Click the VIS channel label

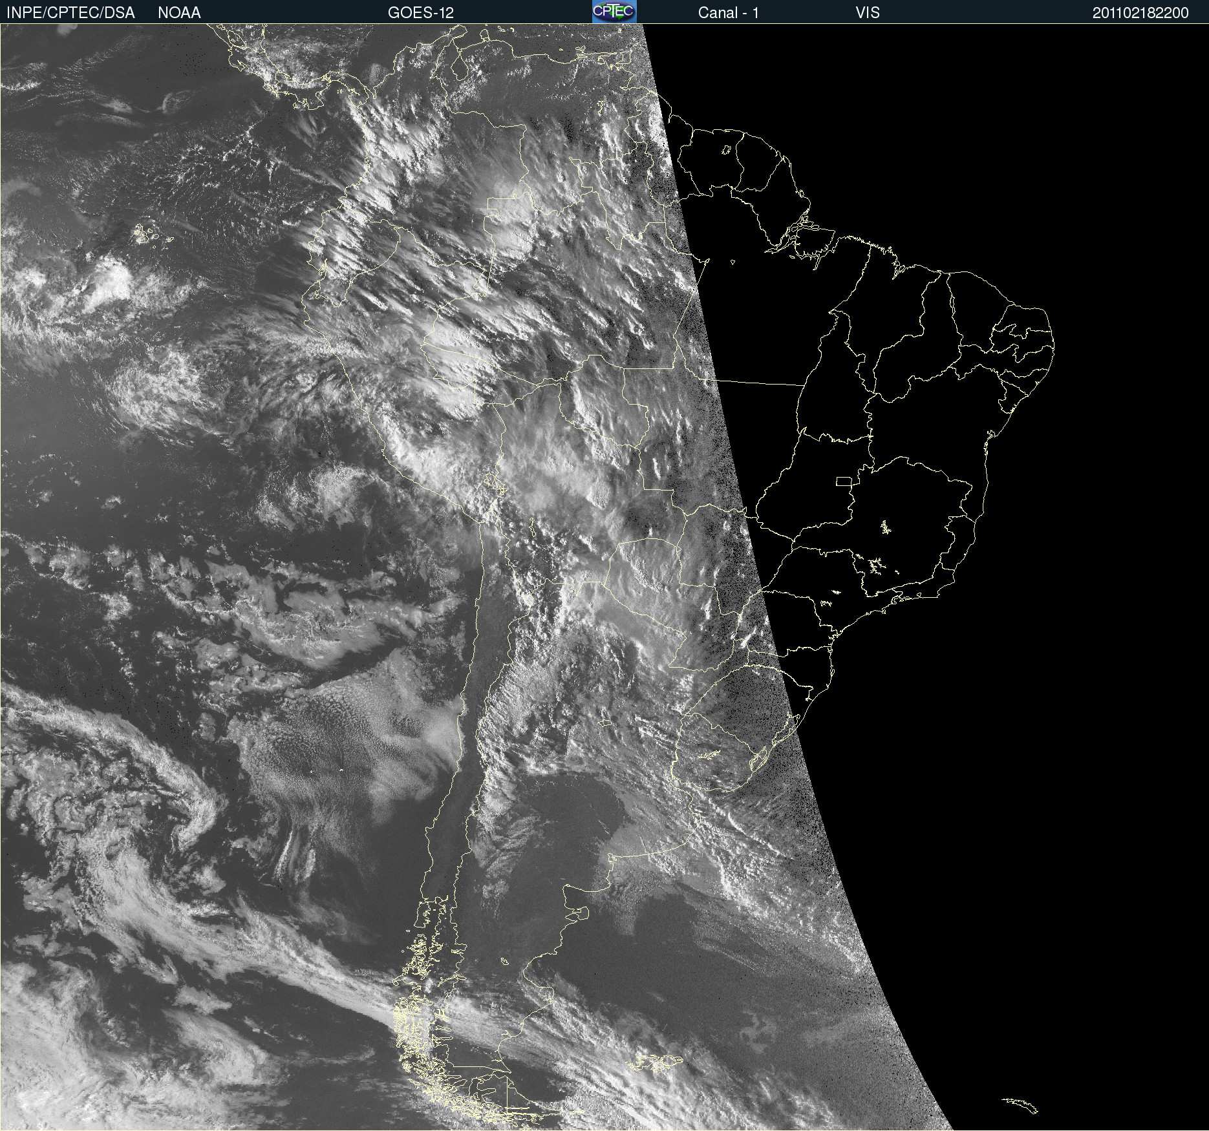(868, 13)
